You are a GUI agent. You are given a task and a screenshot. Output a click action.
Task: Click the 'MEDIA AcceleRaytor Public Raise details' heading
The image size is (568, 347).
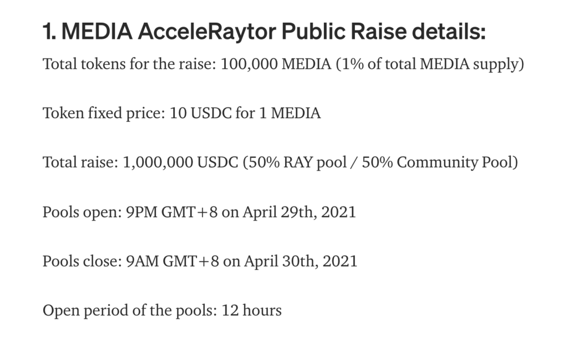click(x=264, y=32)
